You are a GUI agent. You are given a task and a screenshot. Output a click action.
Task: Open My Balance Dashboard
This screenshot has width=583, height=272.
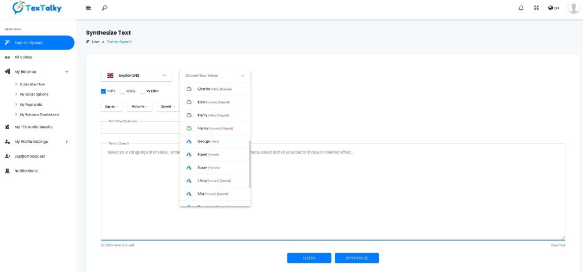tap(39, 114)
